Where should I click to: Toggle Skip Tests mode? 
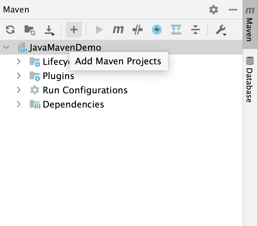[x=137, y=29]
